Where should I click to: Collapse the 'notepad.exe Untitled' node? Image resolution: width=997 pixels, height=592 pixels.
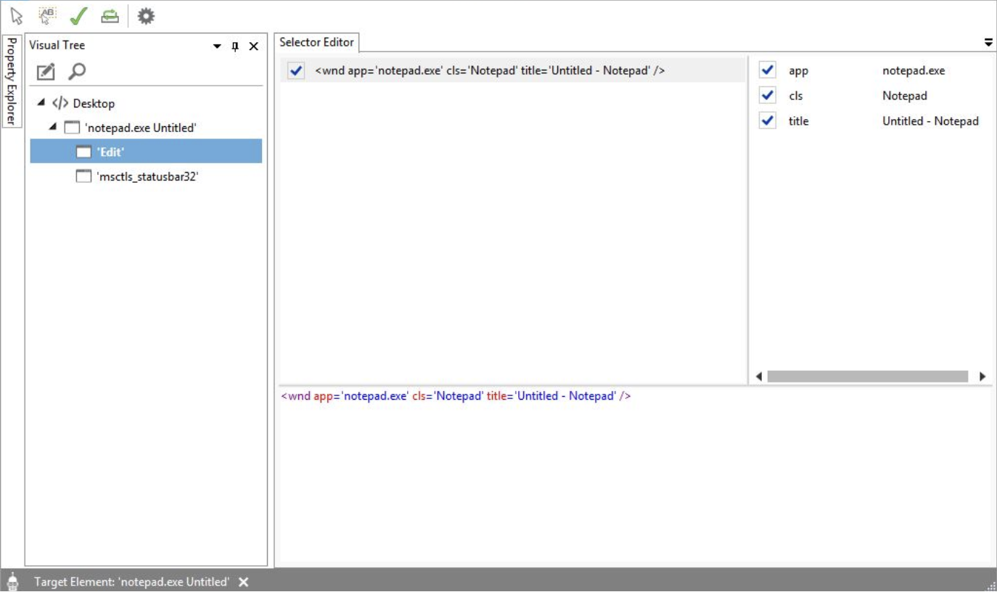pyautogui.click(x=53, y=127)
